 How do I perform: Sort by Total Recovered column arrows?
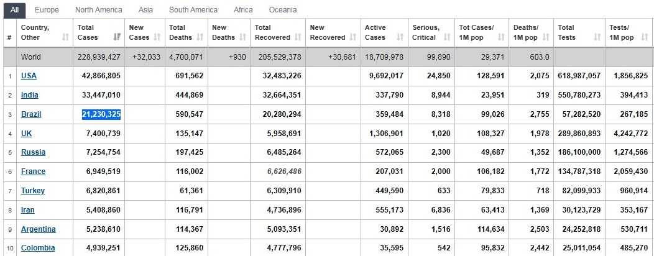(x=298, y=37)
